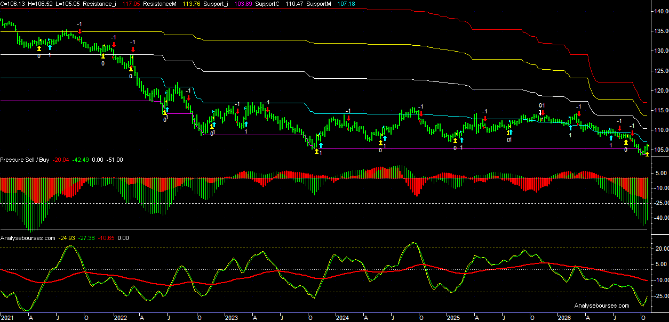Click the 2022 year label on time axis
Viewport: 669px width, 322px height.
121,318
